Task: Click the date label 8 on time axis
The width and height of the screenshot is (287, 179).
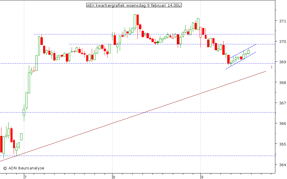Action: click(114, 177)
